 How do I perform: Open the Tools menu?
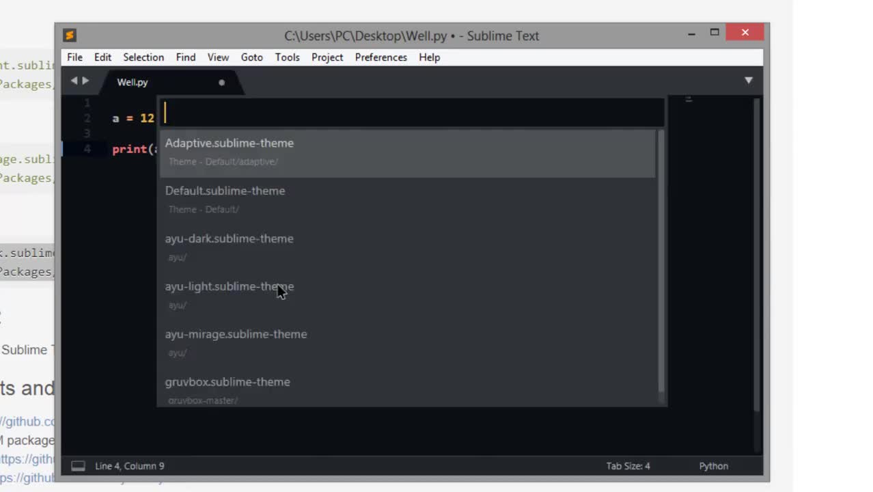[x=287, y=57]
